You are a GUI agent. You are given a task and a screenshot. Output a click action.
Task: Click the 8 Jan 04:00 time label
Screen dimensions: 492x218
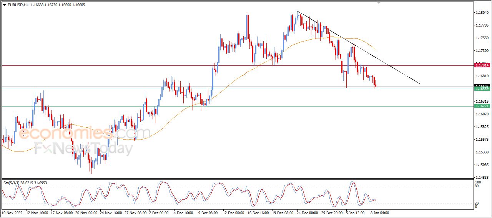(x=380, y=212)
